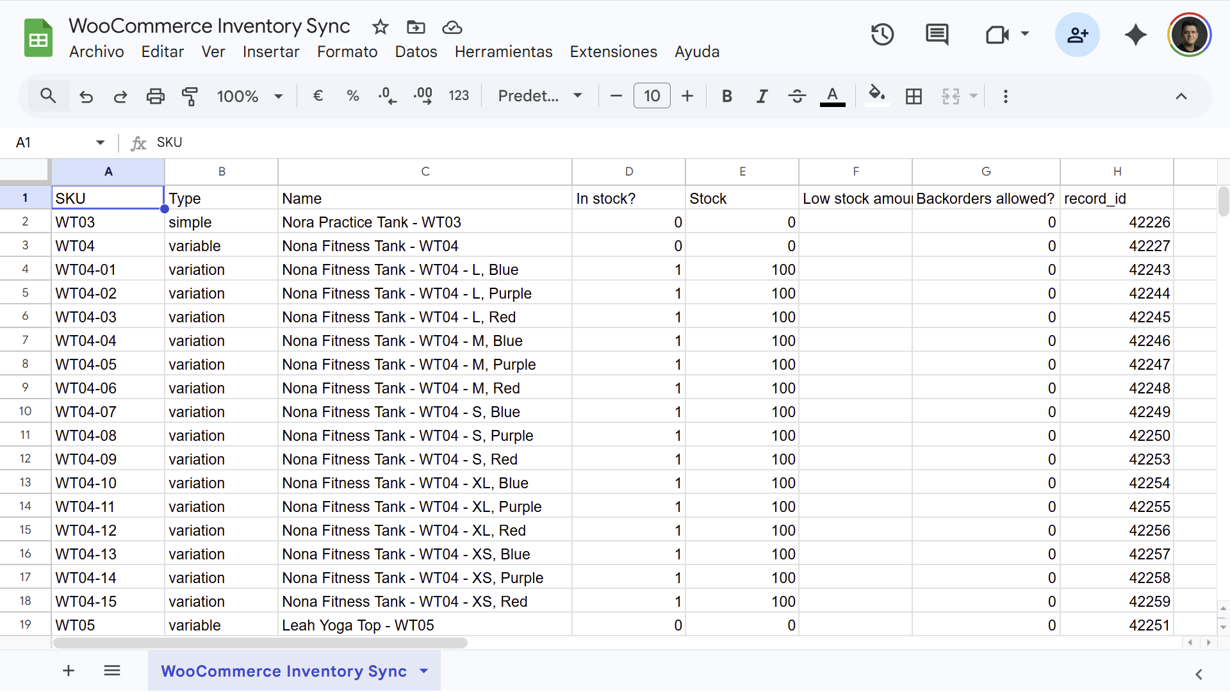The image size is (1230, 692).
Task: Open version history clock icon
Action: [882, 35]
